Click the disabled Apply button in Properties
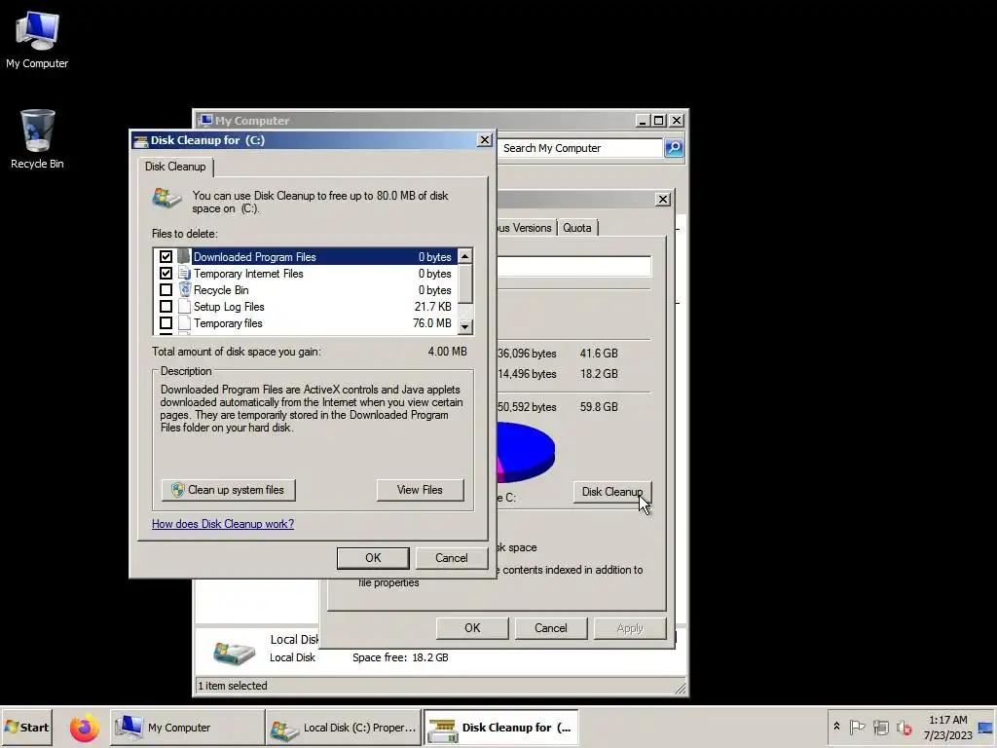 click(x=630, y=628)
